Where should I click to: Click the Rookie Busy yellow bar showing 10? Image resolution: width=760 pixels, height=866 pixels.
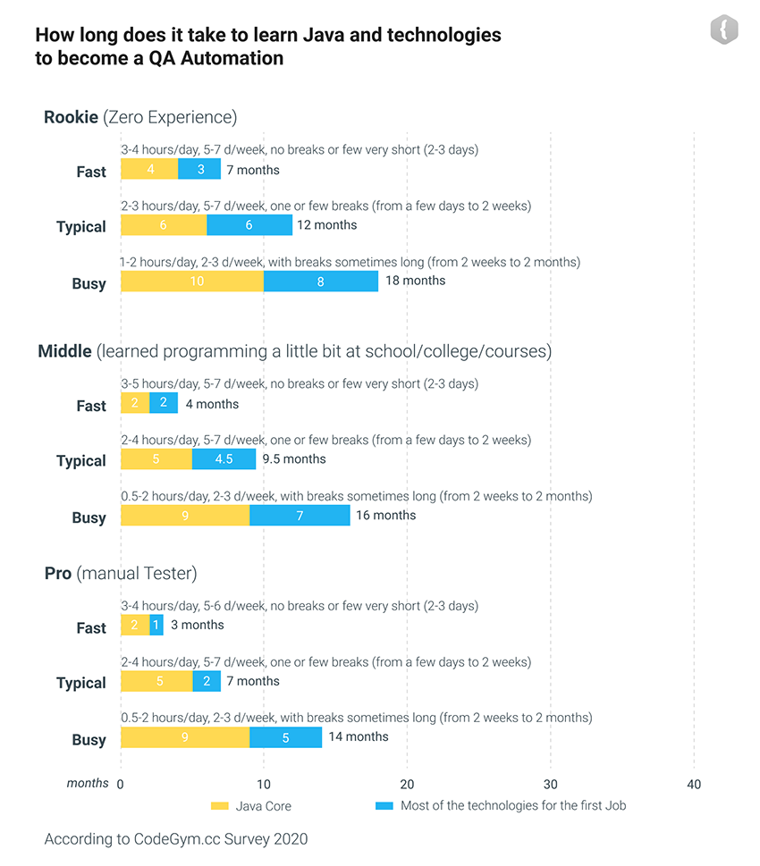[192, 281]
